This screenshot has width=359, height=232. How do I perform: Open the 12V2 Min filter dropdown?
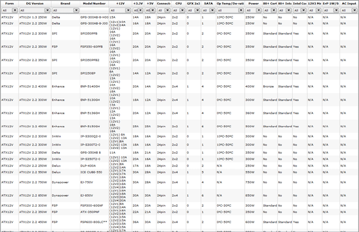click(x=315, y=10)
